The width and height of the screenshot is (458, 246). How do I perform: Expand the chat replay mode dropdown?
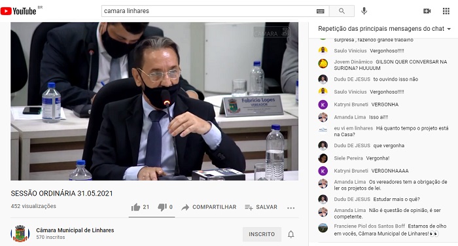pos(385,29)
